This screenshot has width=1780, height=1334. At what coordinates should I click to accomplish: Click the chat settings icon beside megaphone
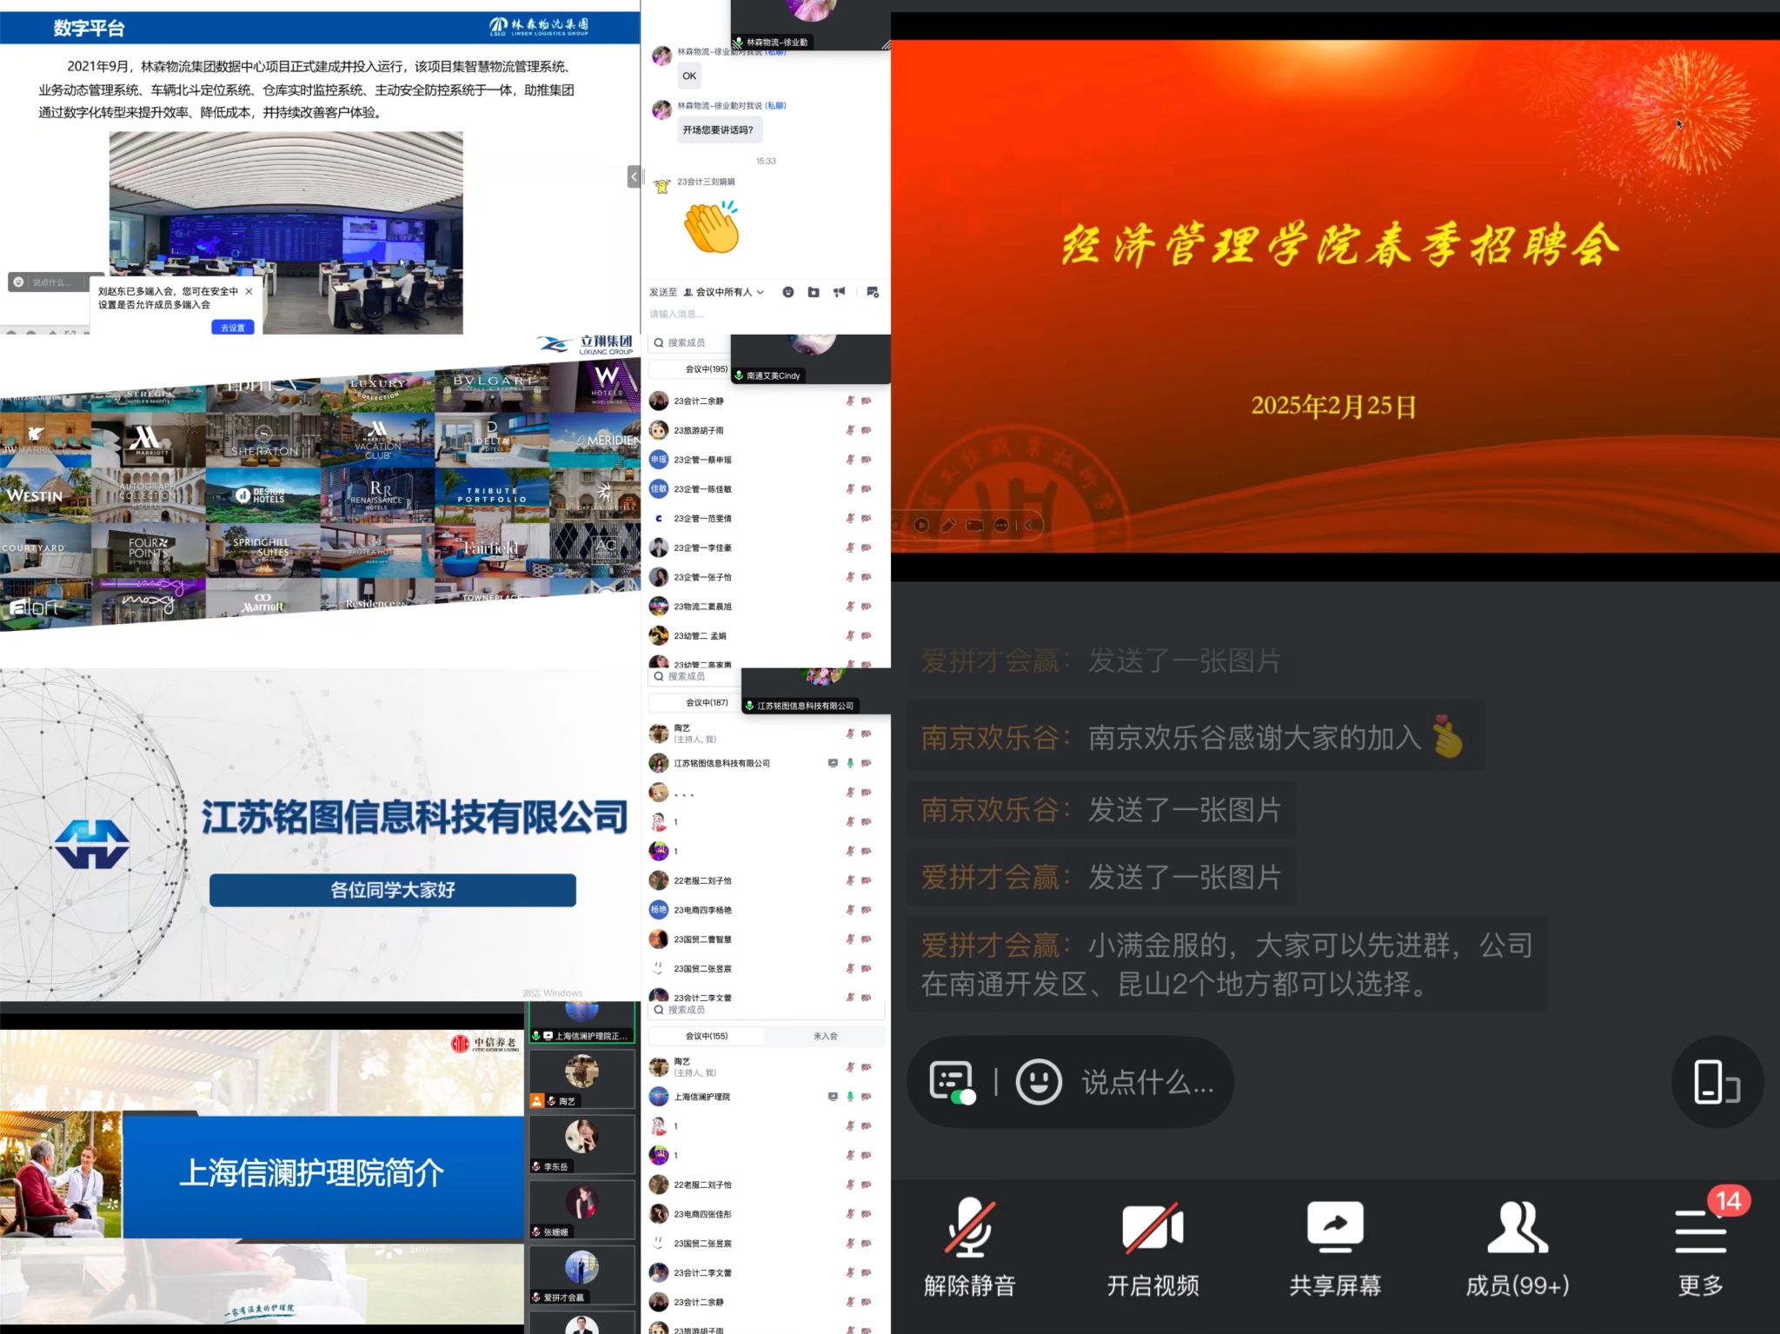click(x=873, y=292)
